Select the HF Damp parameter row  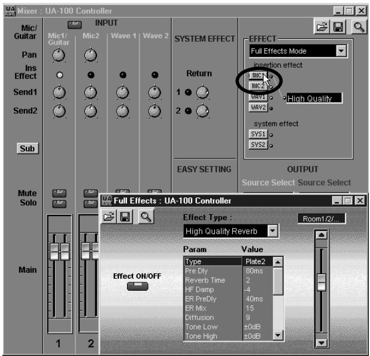click(229, 290)
